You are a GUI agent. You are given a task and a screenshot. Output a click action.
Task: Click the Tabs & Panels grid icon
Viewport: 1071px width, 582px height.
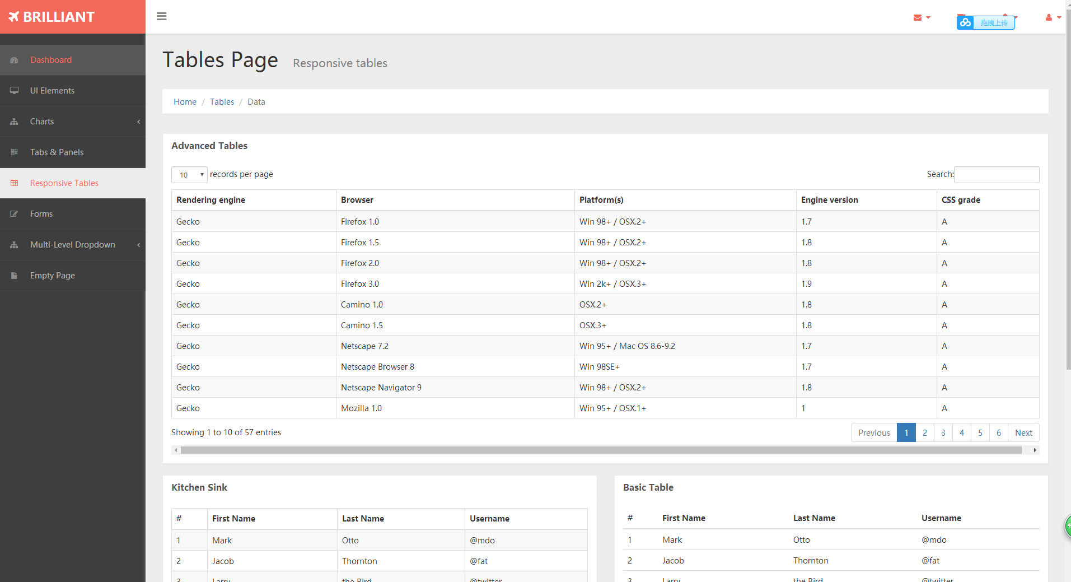[15, 152]
